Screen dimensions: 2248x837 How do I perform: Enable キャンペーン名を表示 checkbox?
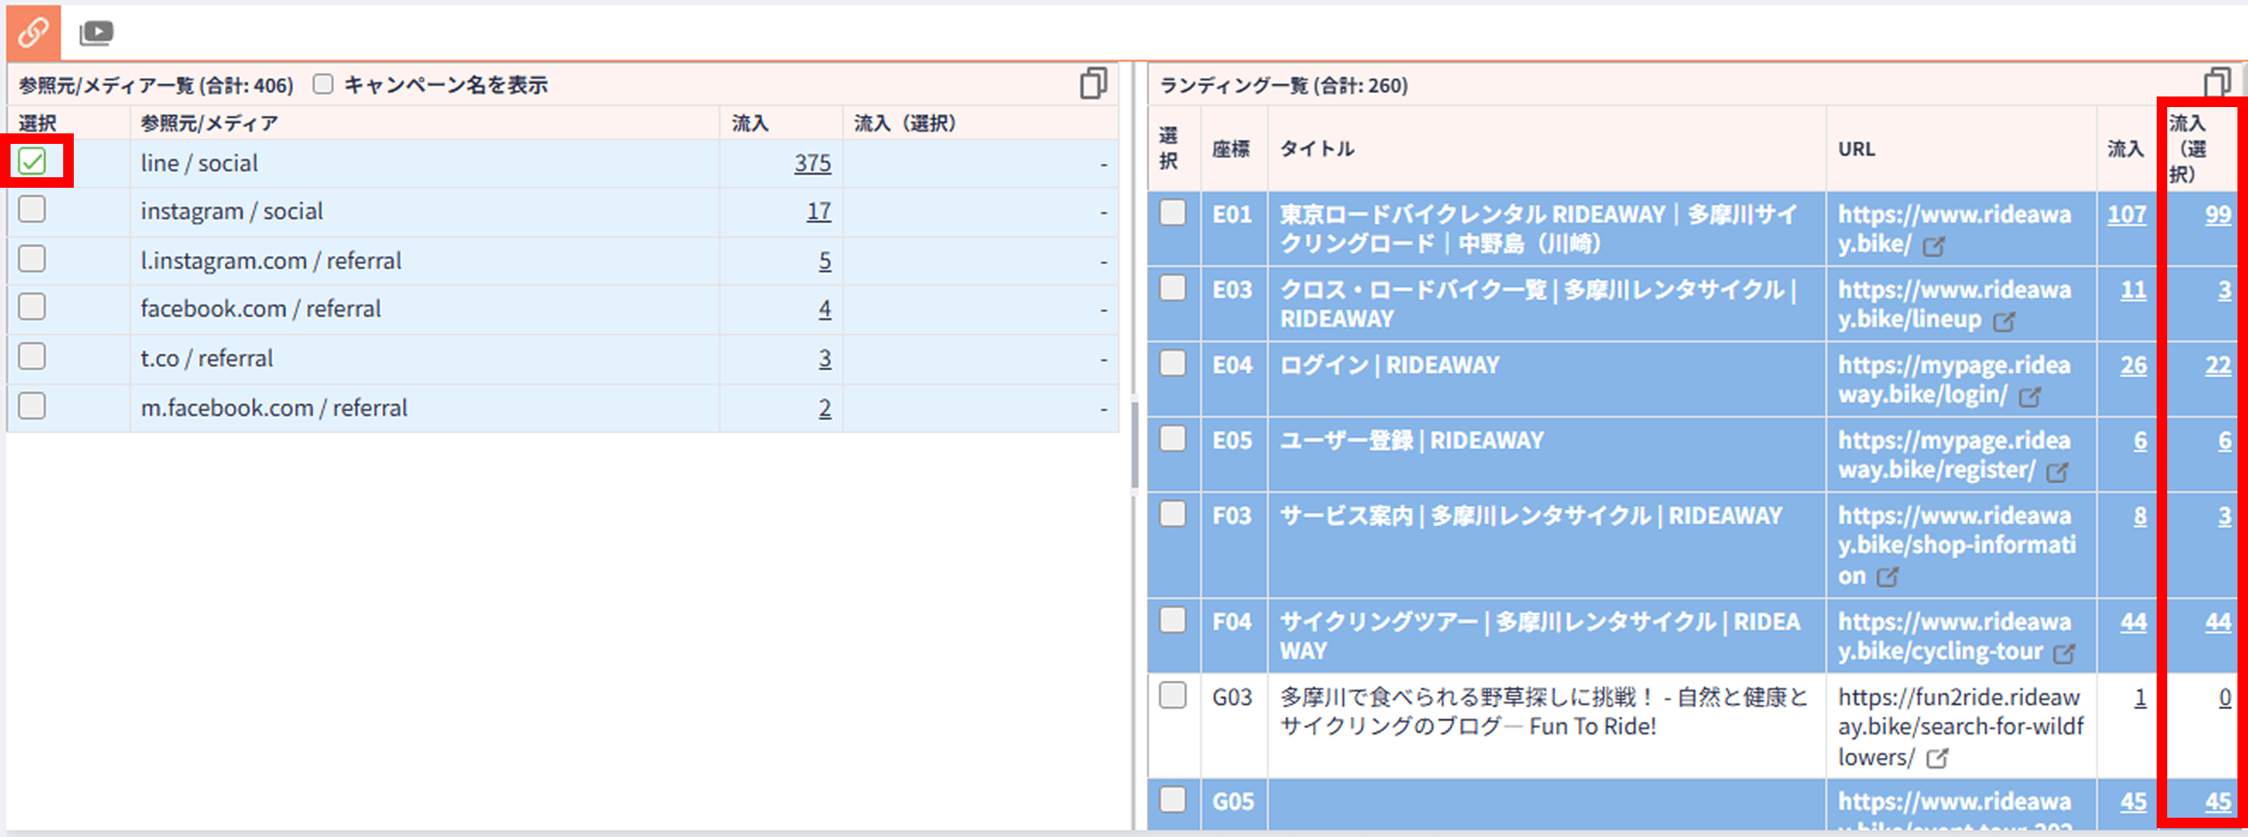[x=323, y=84]
